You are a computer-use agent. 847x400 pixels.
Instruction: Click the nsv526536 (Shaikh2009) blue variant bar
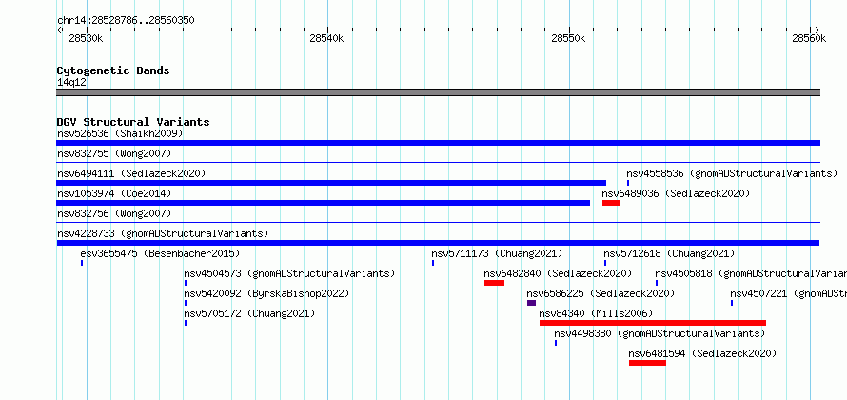click(x=438, y=143)
